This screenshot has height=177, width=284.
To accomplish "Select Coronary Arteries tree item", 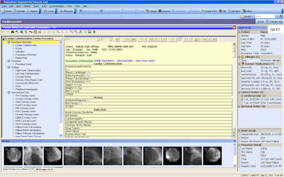I will tap(23, 77).
